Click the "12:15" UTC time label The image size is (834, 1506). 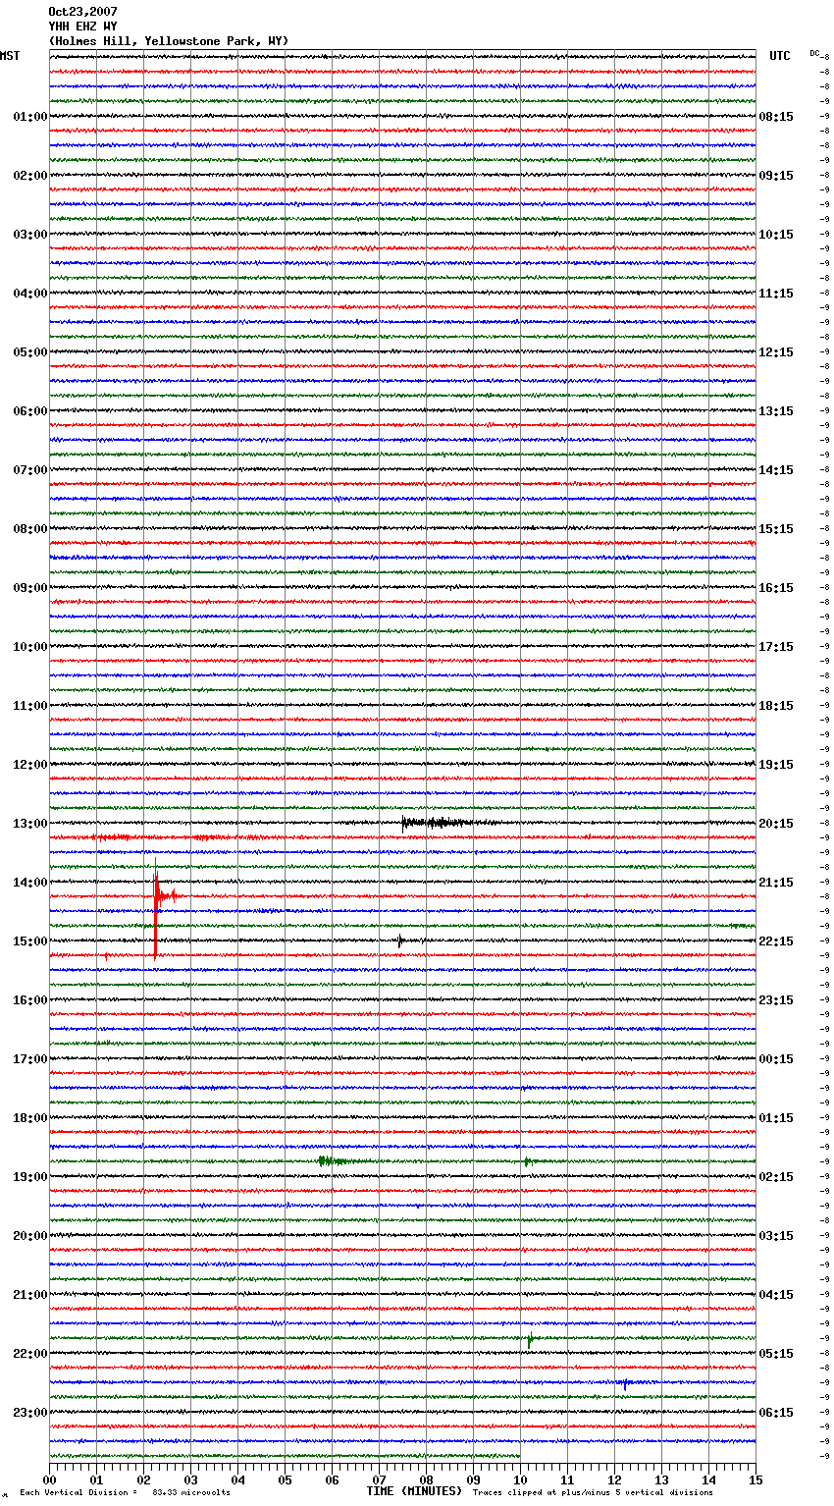coord(776,352)
